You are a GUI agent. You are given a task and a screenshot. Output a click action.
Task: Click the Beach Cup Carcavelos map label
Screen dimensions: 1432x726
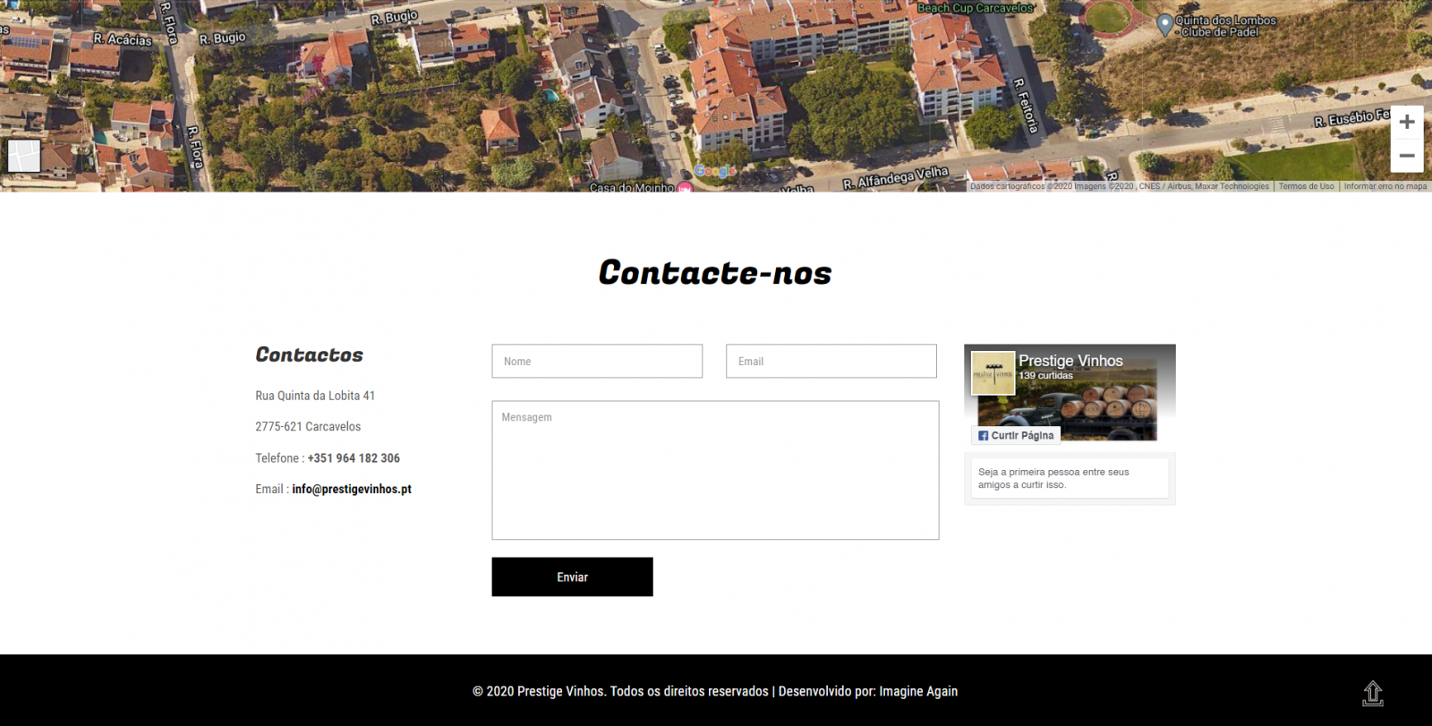[975, 8]
